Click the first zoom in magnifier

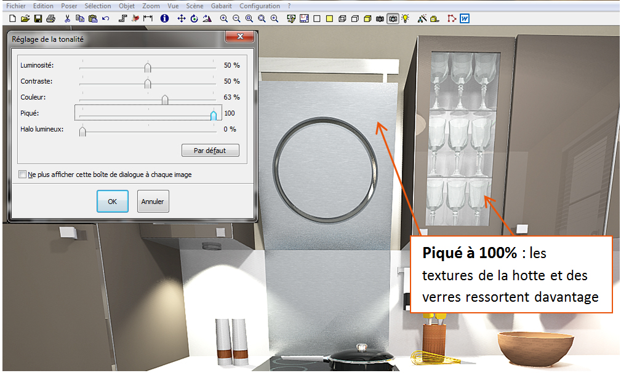click(x=224, y=18)
